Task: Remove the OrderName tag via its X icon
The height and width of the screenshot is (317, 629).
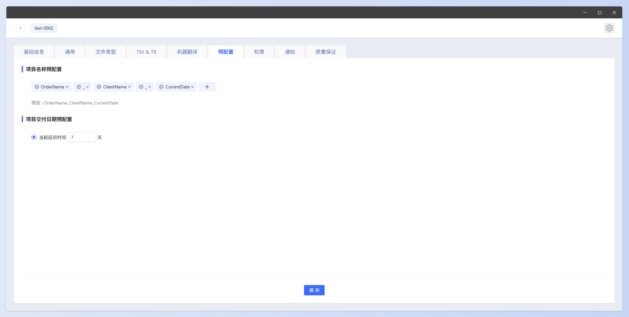Action: pyautogui.click(x=37, y=87)
